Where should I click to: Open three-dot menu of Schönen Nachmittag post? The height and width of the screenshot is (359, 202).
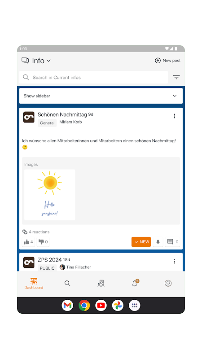point(174,116)
